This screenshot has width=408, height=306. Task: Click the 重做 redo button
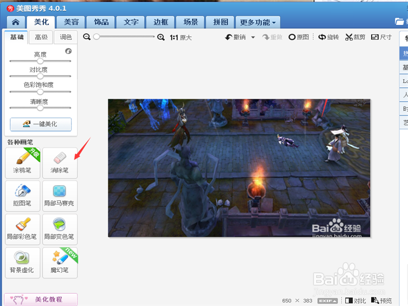272,37
